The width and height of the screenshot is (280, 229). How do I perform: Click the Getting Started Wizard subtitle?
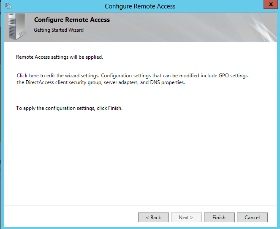(x=59, y=30)
